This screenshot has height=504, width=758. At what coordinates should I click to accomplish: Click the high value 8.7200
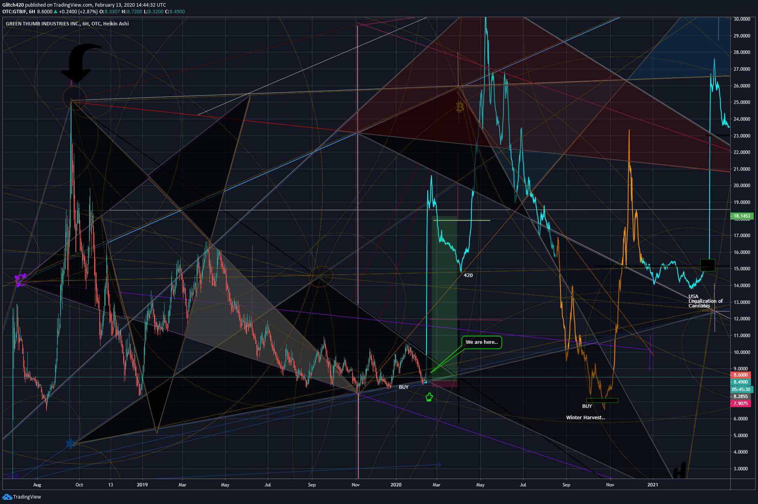tap(134, 12)
